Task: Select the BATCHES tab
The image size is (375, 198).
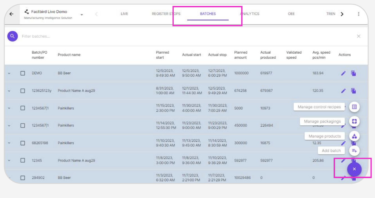Action: point(208,14)
